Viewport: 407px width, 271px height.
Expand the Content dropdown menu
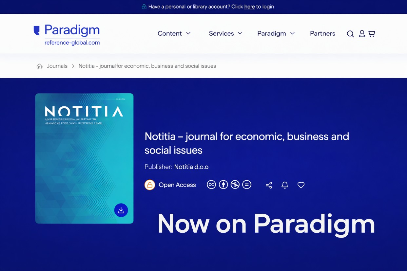[x=174, y=33]
